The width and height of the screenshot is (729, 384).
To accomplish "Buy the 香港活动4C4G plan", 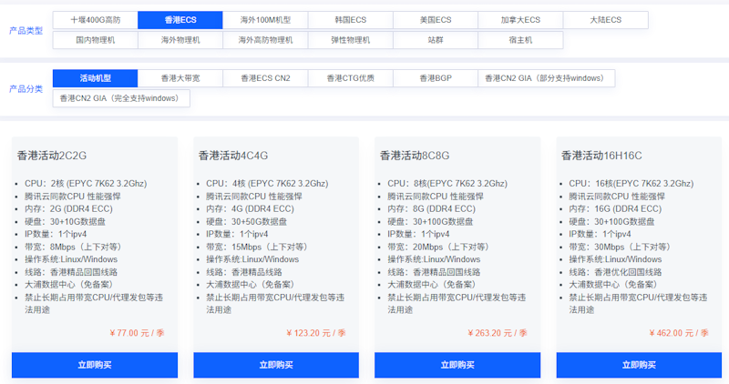I will [x=276, y=365].
